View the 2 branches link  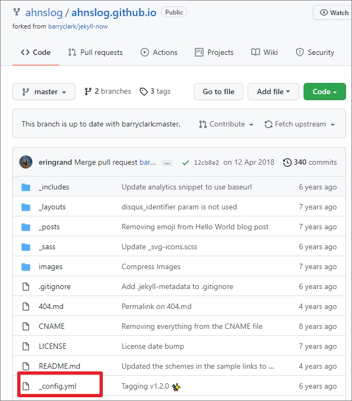click(x=108, y=92)
